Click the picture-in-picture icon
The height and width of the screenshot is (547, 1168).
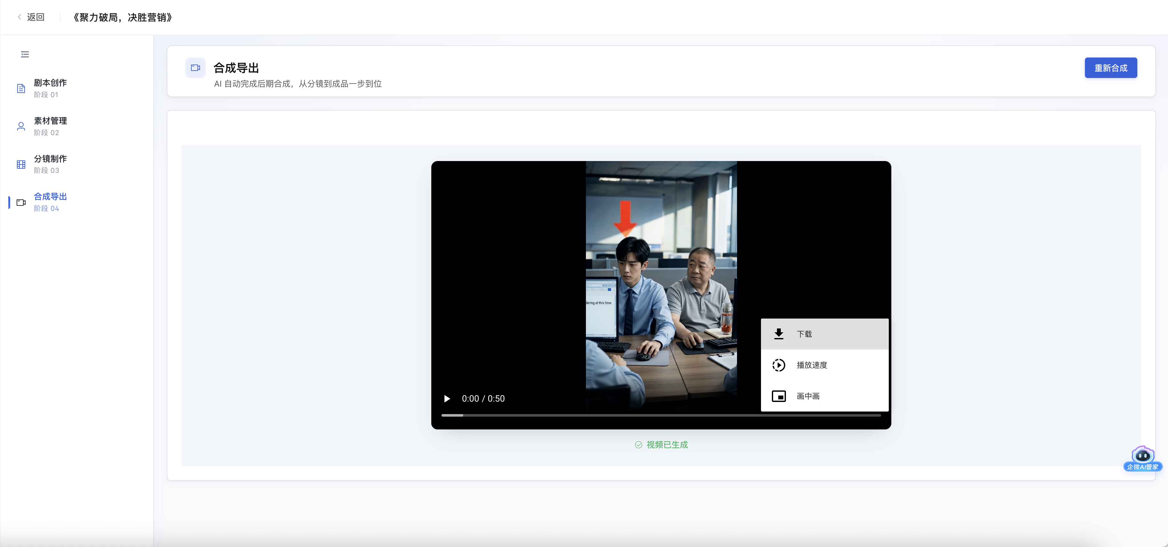(x=779, y=397)
